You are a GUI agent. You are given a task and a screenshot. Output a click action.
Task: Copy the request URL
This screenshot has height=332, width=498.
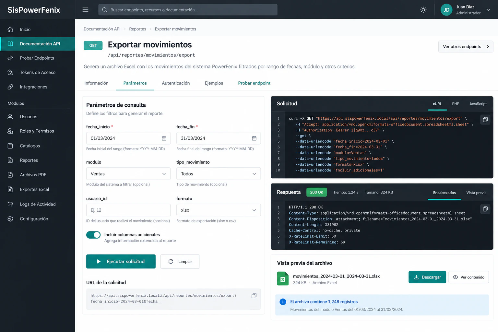254,295
